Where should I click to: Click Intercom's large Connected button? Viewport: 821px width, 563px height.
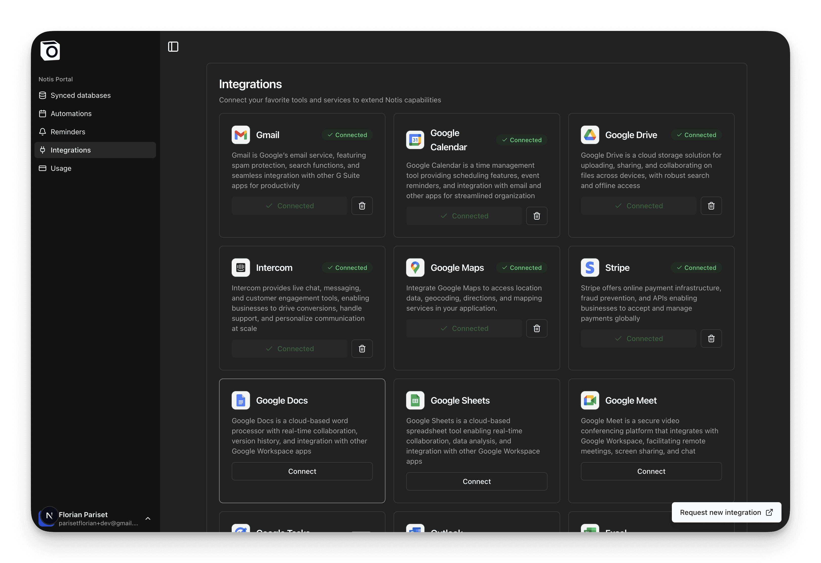click(x=290, y=349)
